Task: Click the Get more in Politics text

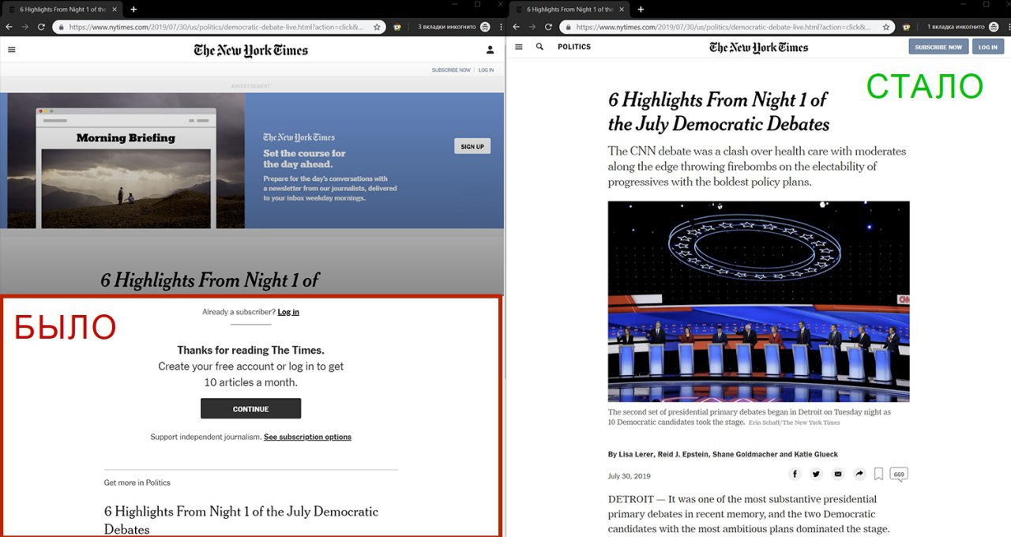Action: [137, 483]
